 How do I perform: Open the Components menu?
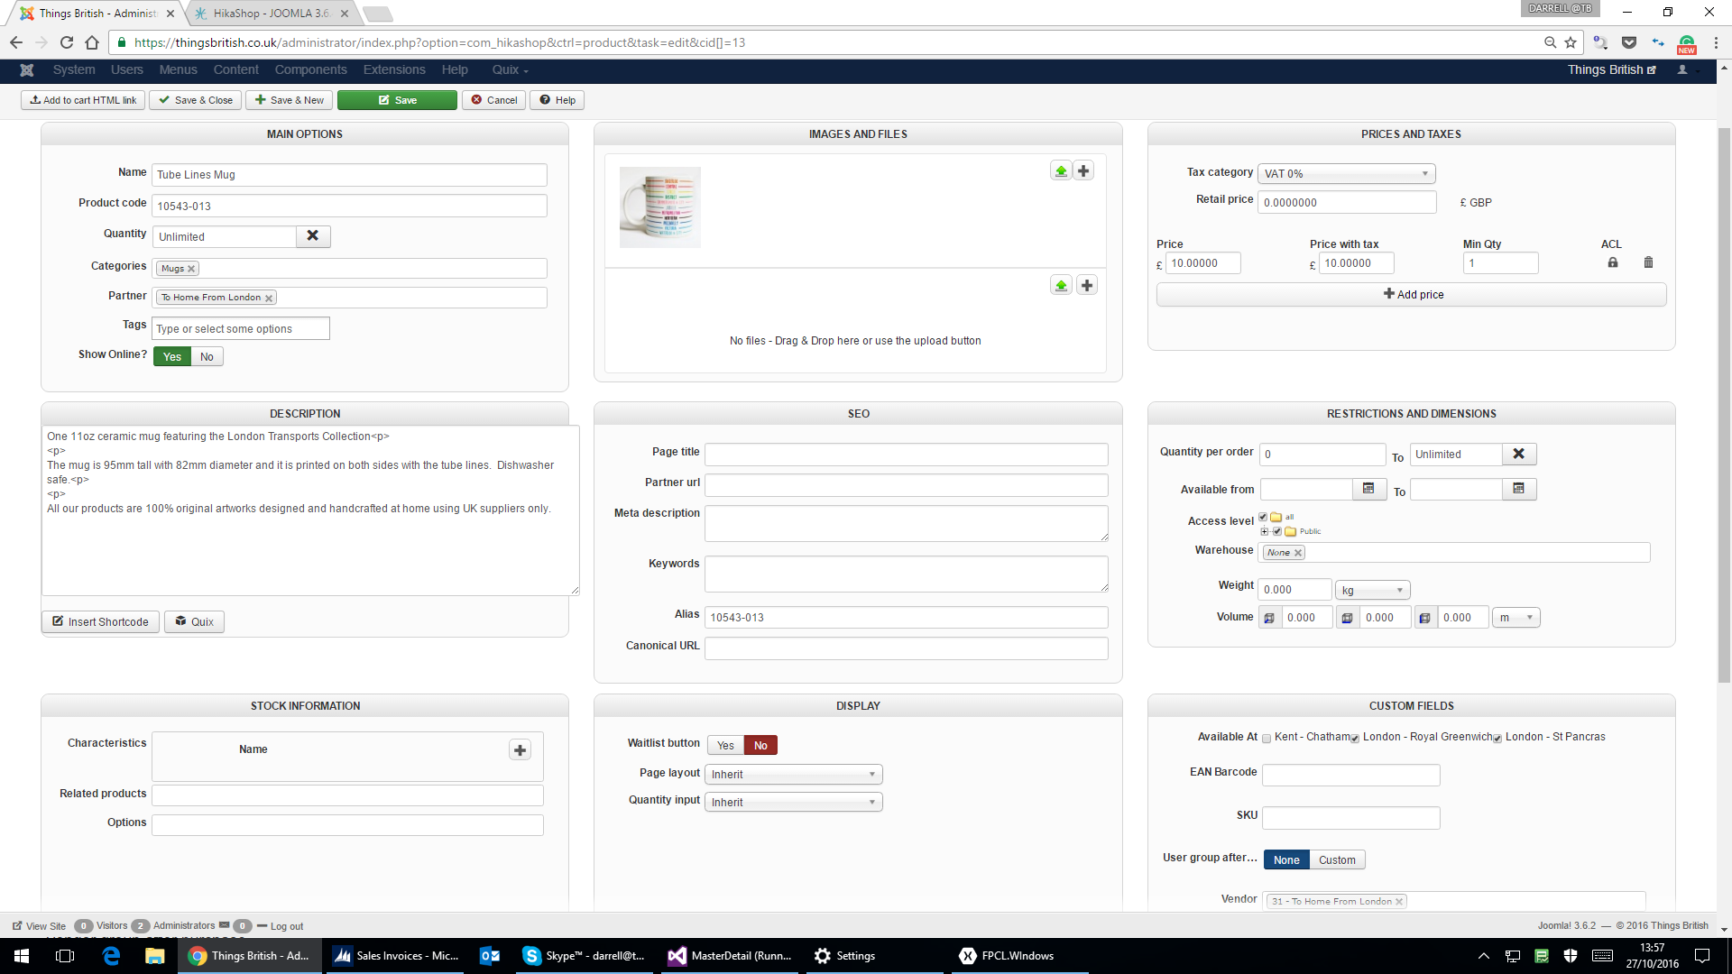[310, 69]
